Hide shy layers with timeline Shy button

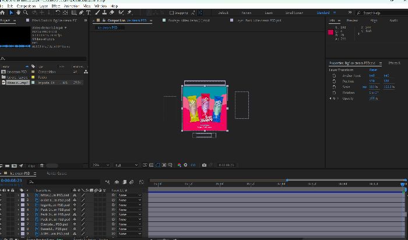point(117,182)
